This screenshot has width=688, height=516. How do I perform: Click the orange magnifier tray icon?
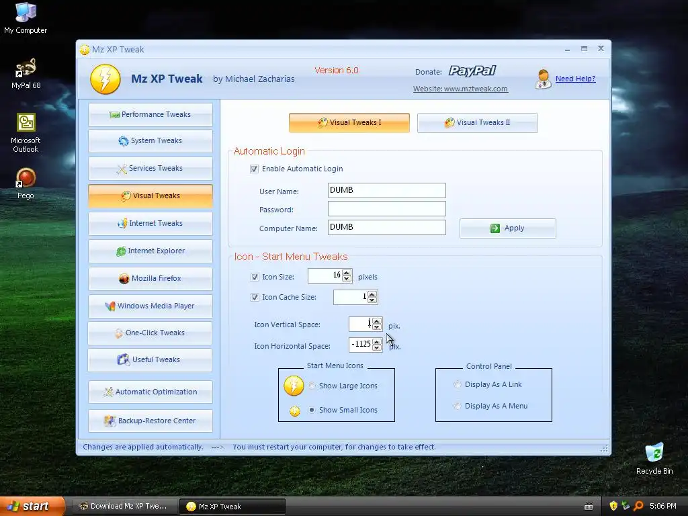tap(638, 506)
